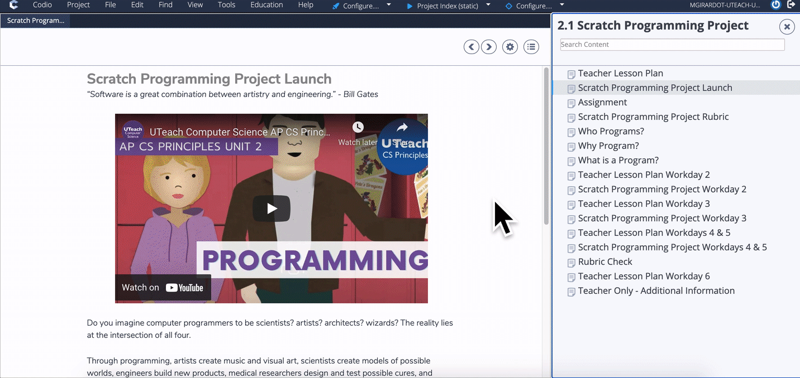Open the Help menu
The height and width of the screenshot is (378, 800).
coord(306,5)
